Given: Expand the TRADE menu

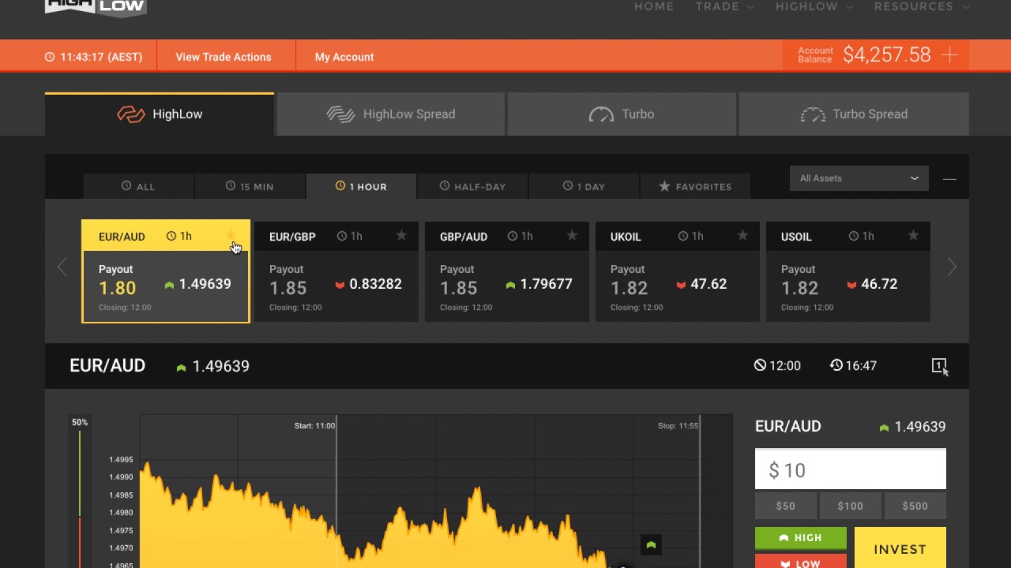Looking at the screenshot, I should pyautogui.click(x=725, y=6).
